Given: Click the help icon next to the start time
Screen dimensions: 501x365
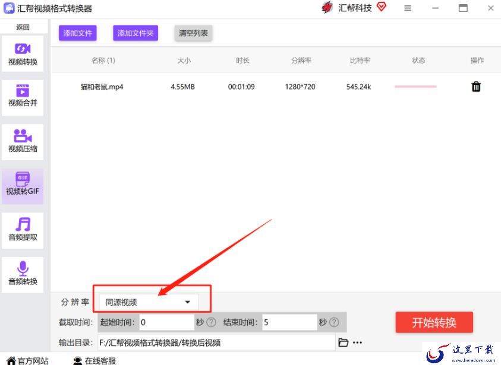Looking at the screenshot, I should coord(211,323).
